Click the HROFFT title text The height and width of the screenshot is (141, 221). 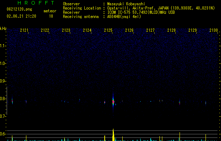[x=36, y=3]
